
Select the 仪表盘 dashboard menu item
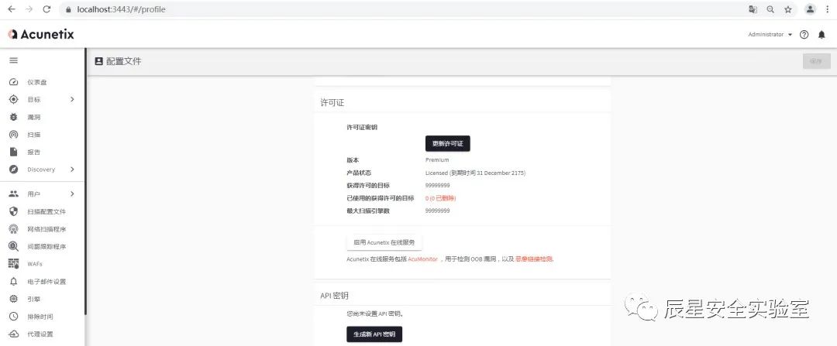(37, 82)
